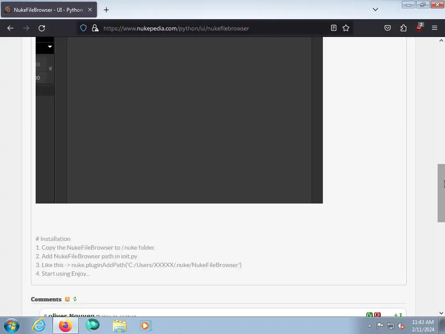Open a new browser tab
The width and height of the screenshot is (445, 334).
click(106, 10)
